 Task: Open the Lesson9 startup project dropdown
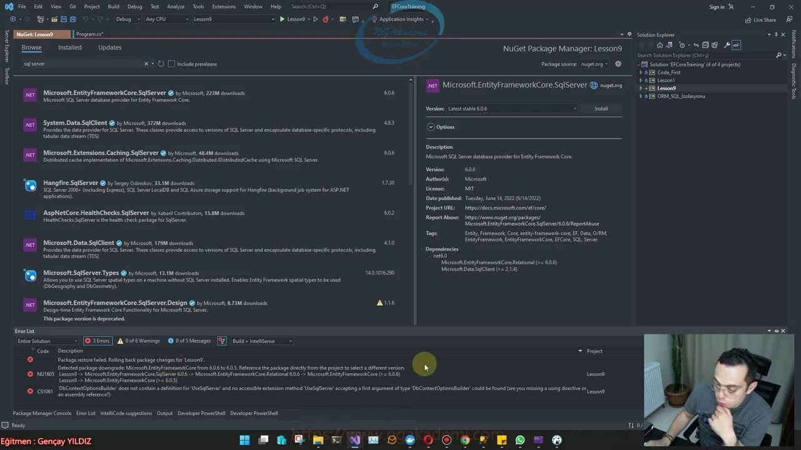[233, 19]
